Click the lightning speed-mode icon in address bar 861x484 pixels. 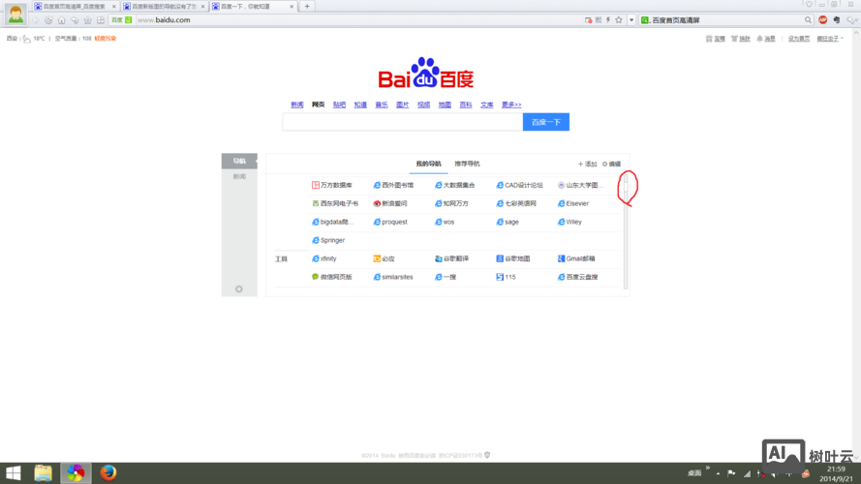tap(608, 19)
